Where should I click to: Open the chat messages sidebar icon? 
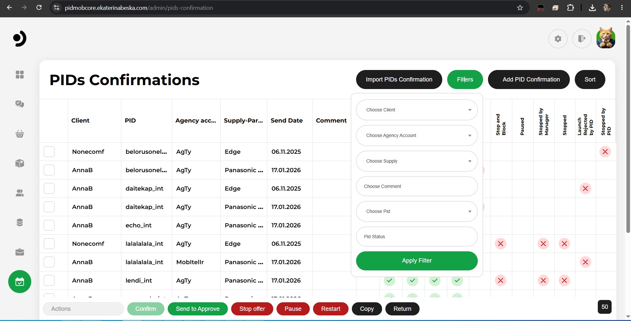20,104
